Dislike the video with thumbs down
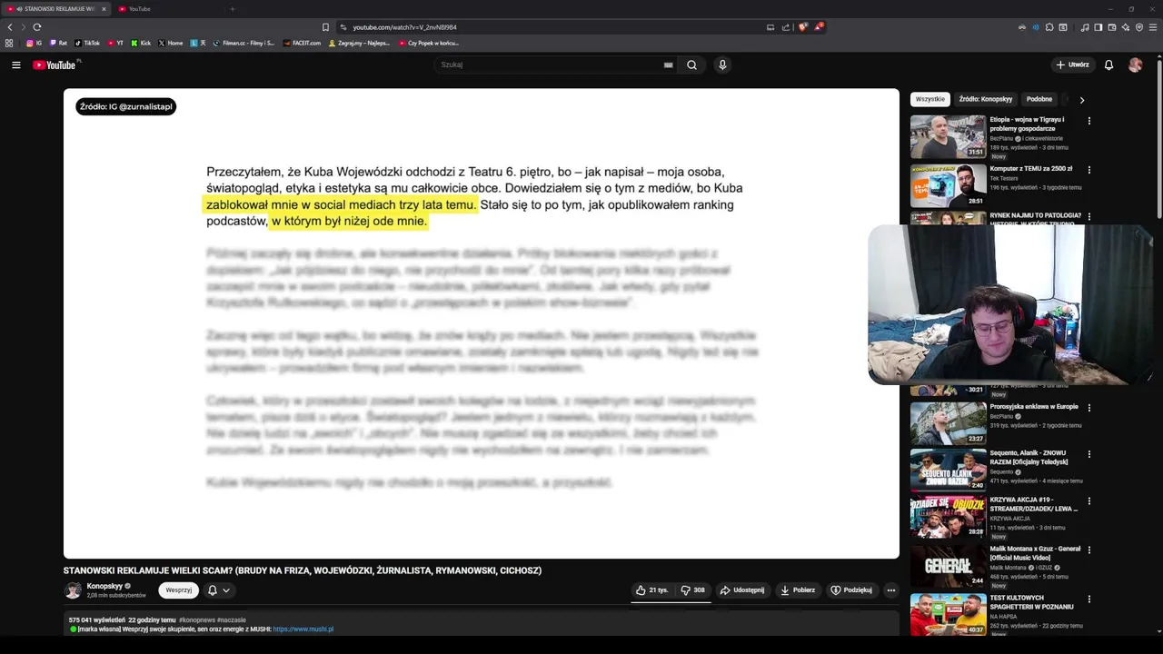Image resolution: width=1163 pixels, height=654 pixels. [x=692, y=590]
